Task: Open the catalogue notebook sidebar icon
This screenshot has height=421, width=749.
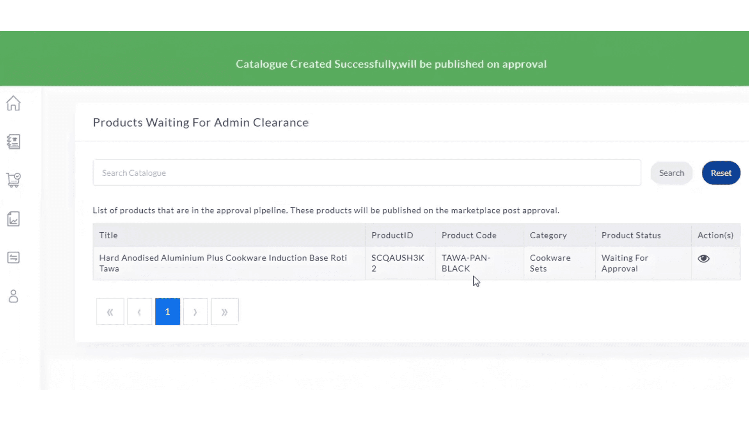Action: coord(13,142)
